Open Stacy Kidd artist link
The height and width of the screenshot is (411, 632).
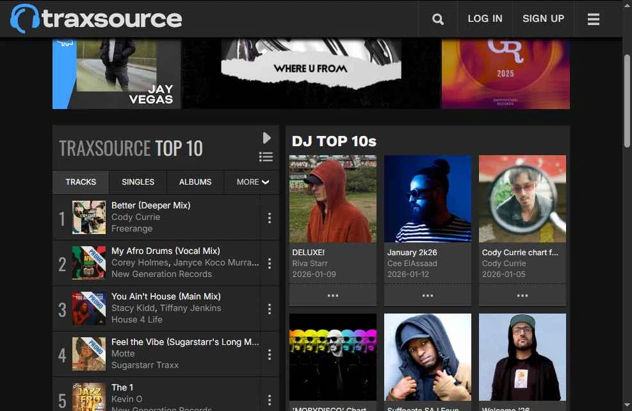coord(133,308)
